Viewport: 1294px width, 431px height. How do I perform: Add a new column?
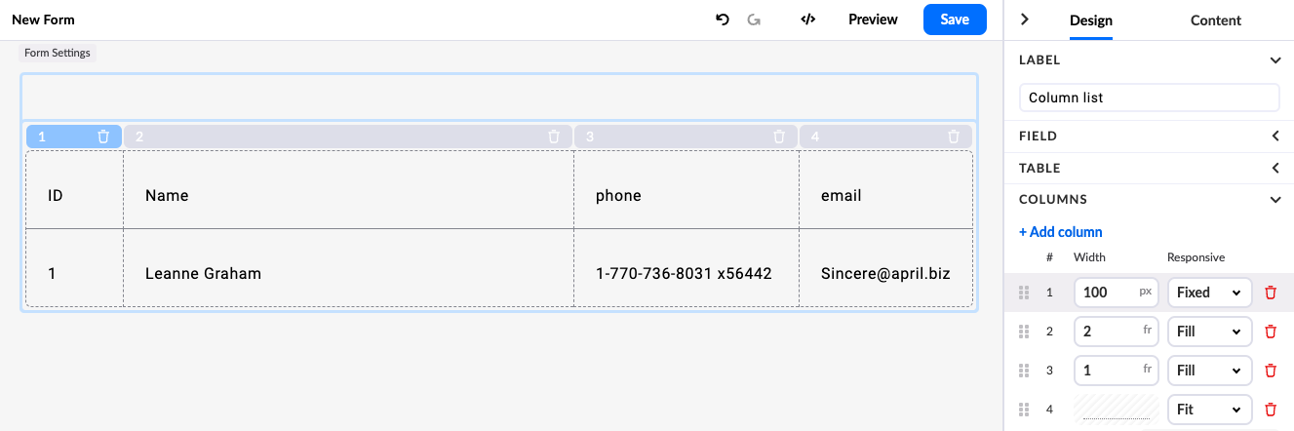[1061, 232]
